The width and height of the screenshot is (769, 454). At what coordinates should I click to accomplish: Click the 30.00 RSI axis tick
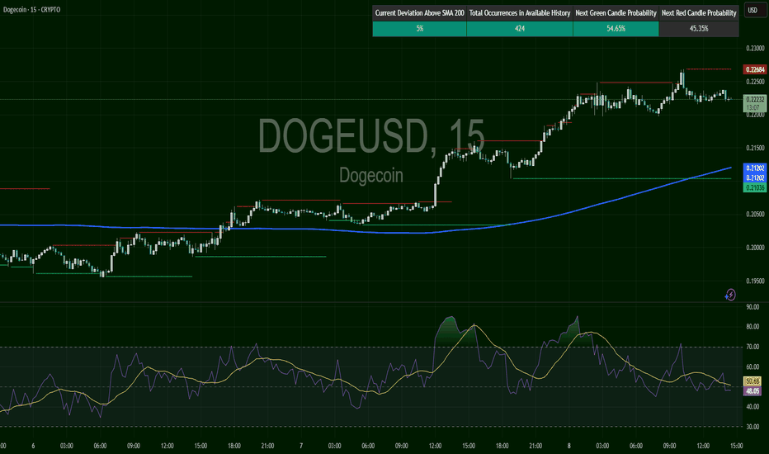(x=752, y=427)
